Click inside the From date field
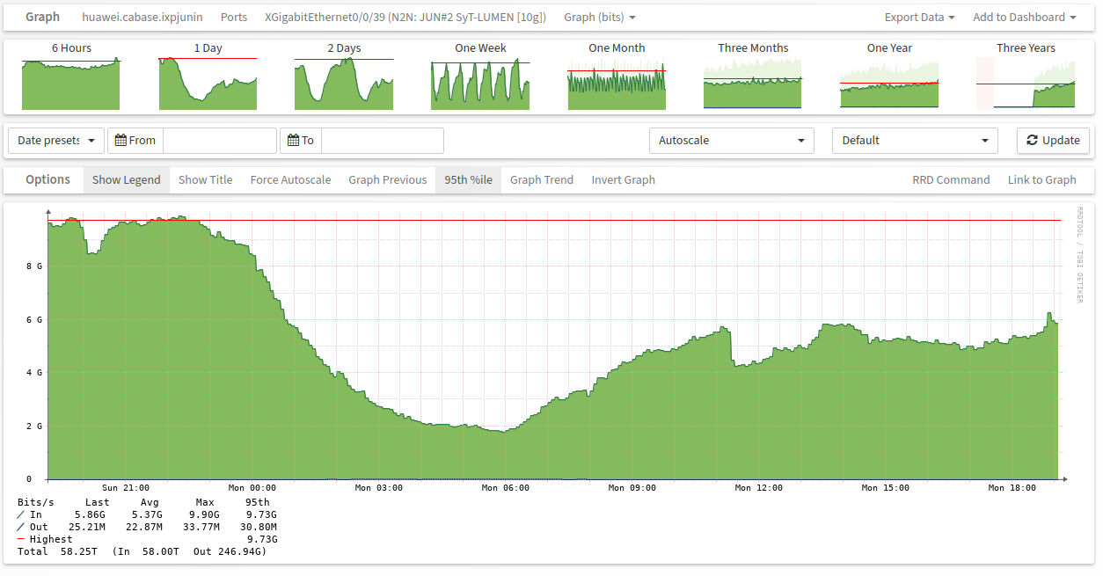Viewport: 1103px width, 576px height. [x=220, y=141]
